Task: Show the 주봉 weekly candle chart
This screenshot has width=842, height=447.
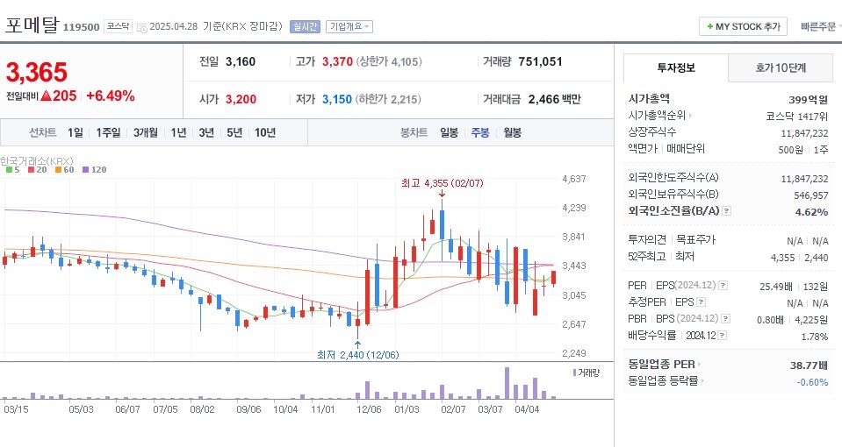Action: [x=480, y=132]
